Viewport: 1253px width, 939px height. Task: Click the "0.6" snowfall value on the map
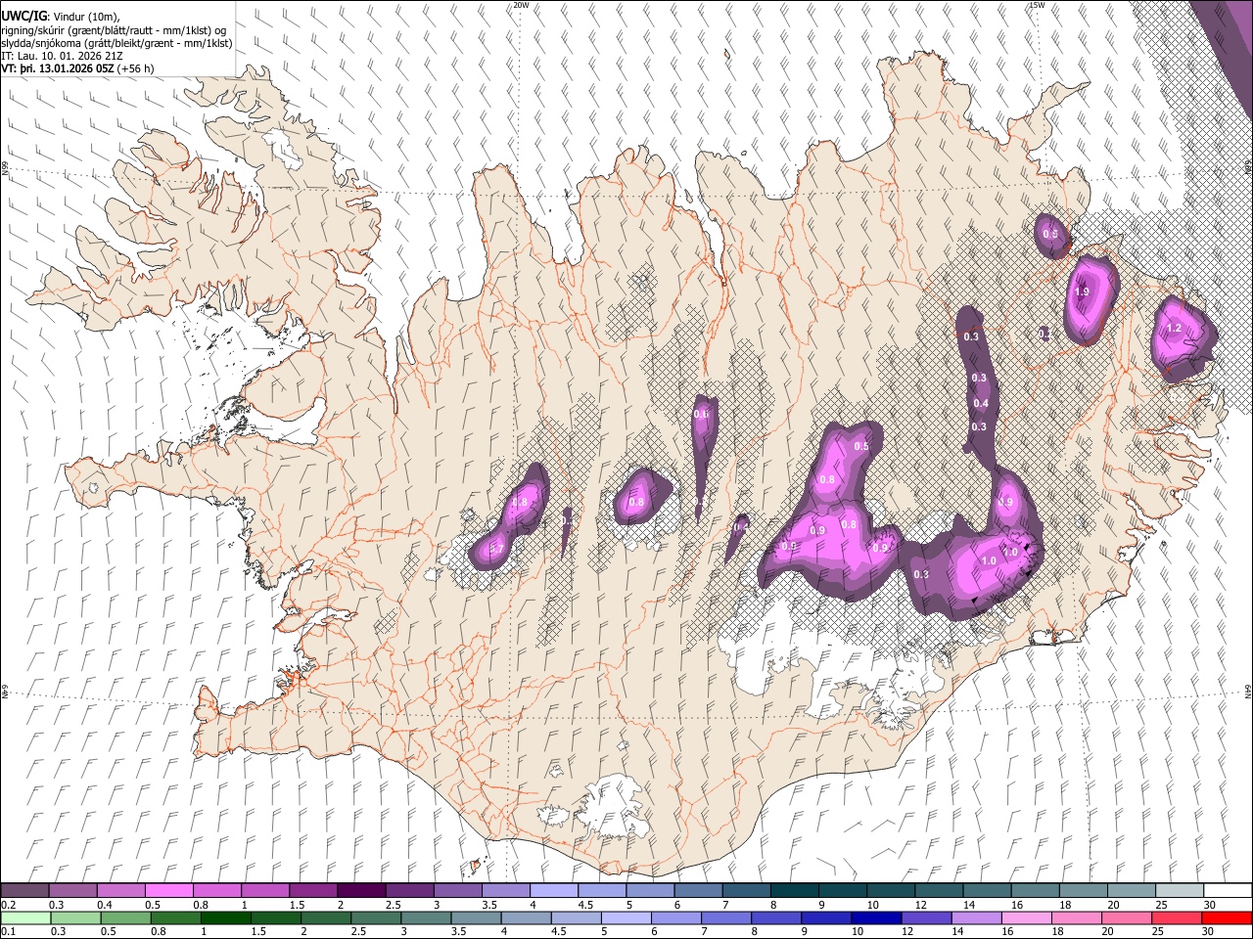click(x=701, y=414)
